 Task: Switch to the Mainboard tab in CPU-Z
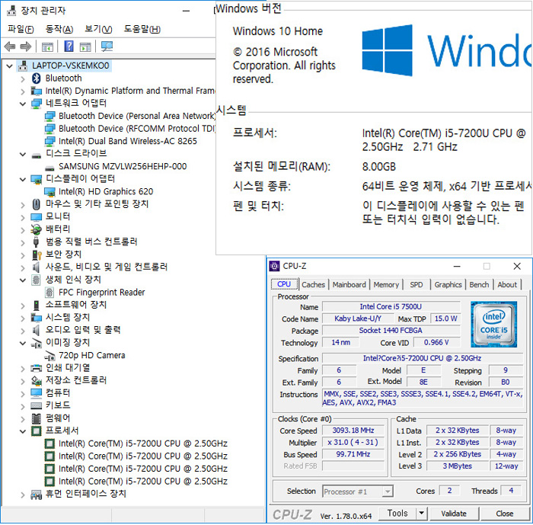click(x=349, y=284)
